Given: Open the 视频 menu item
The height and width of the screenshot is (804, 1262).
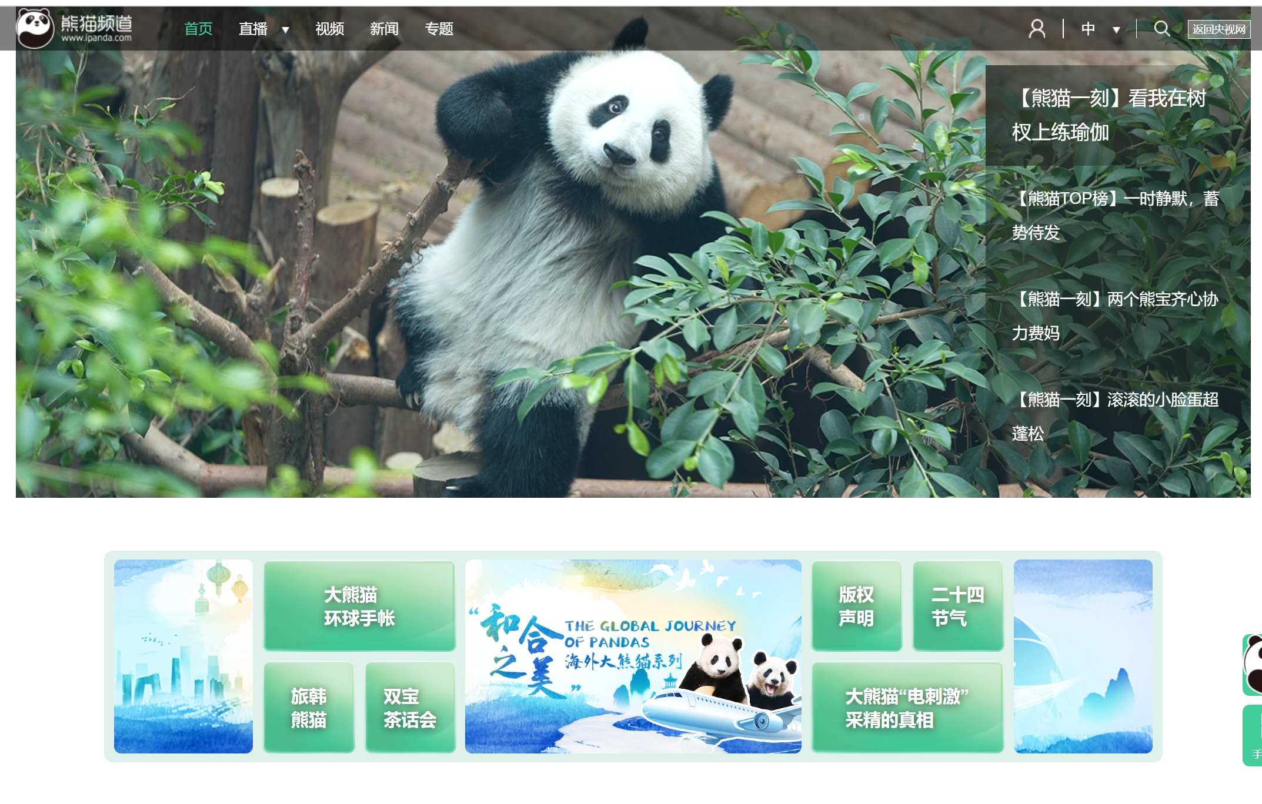Looking at the screenshot, I should [x=329, y=28].
